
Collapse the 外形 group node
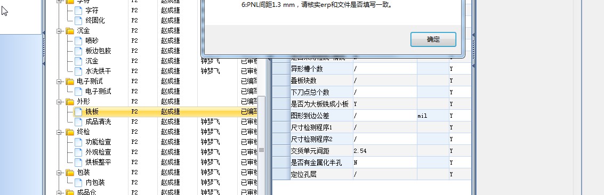click(x=59, y=102)
